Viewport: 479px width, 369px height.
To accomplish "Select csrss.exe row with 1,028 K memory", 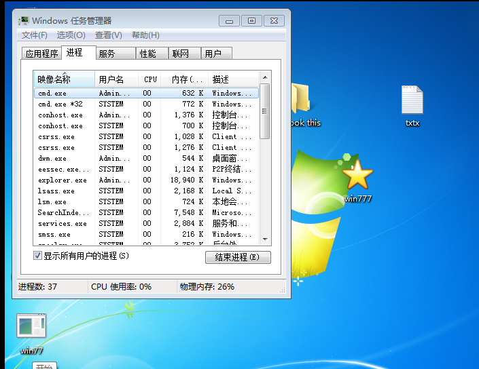I will [x=146, y=136].
